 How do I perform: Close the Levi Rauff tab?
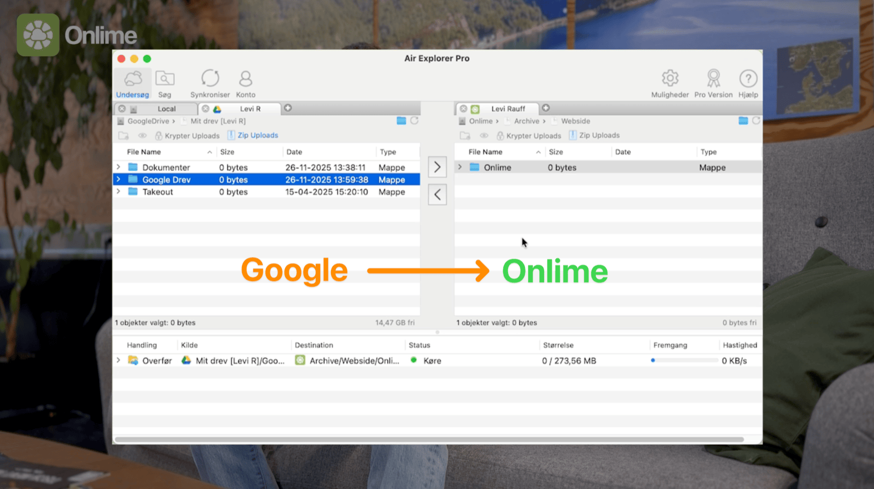(463, 109)
